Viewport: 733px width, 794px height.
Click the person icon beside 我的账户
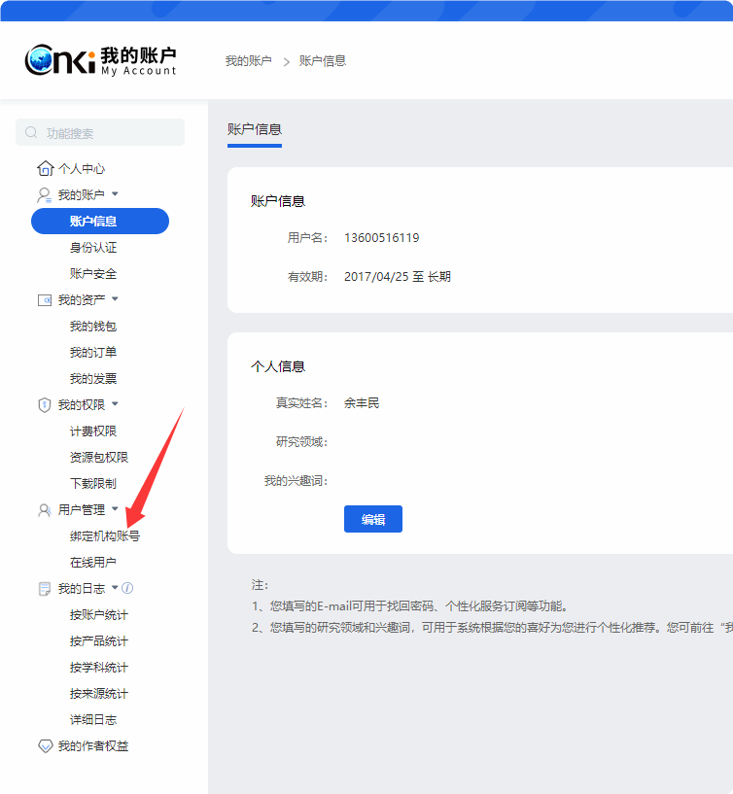(x=45, y=194)
